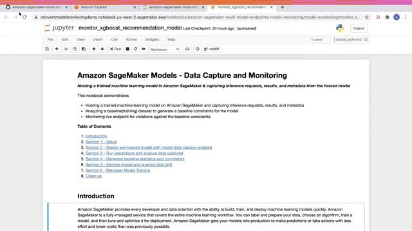Open Section 2 deploy pre-trained model link

tap(149, 148)
